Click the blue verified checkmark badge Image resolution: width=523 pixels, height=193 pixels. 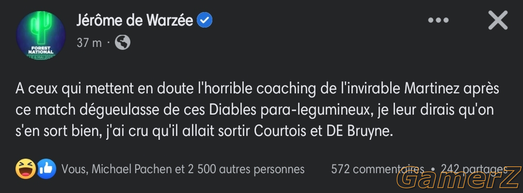(x=205, y=21)
